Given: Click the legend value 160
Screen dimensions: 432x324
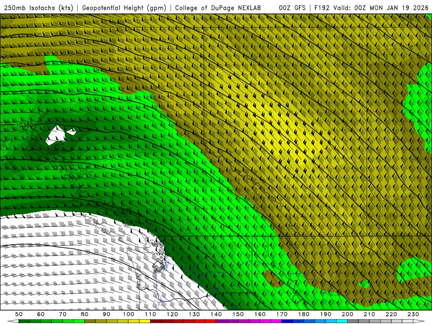Looking at the screenshot, I should (x=260, y=314).
